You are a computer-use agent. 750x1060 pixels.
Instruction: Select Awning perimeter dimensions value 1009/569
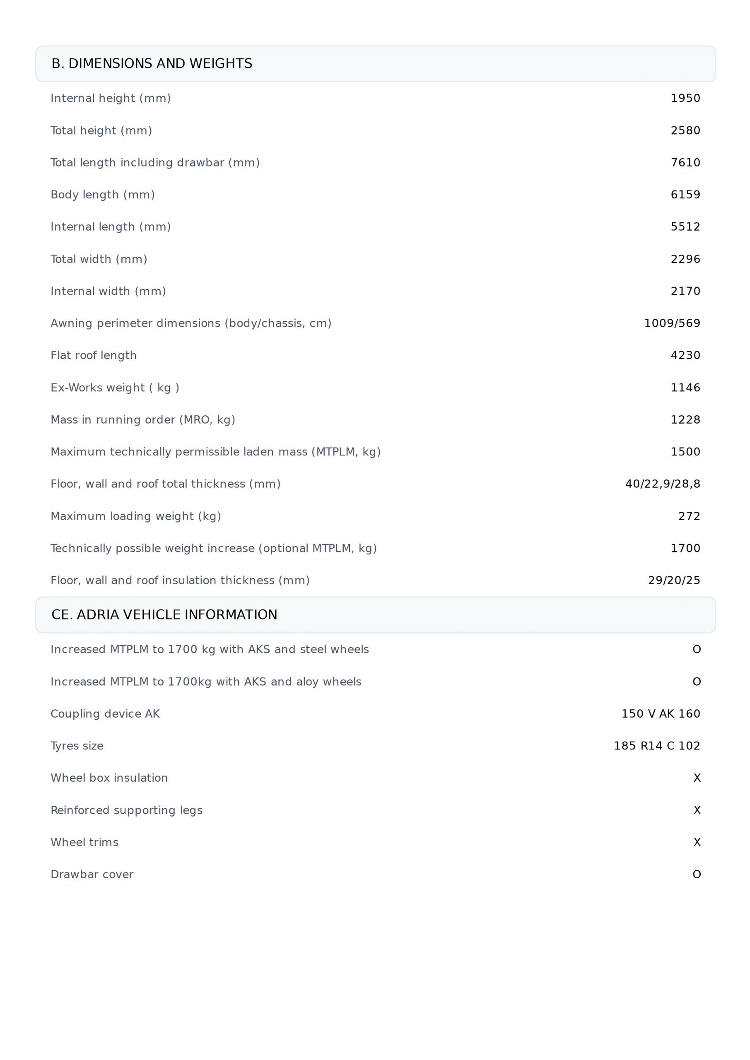[x=673, y=323]
